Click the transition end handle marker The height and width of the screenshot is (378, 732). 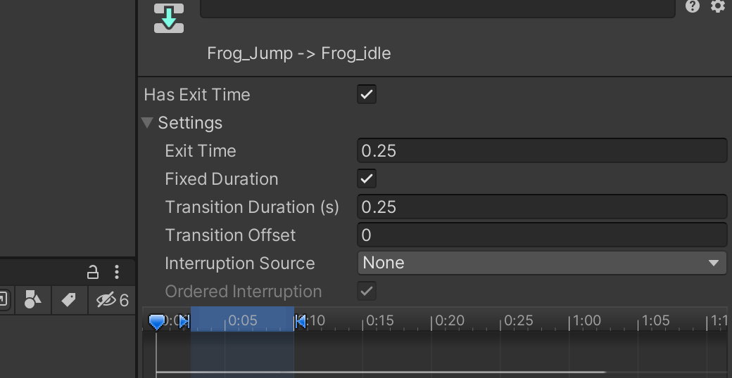coord(301,321)
